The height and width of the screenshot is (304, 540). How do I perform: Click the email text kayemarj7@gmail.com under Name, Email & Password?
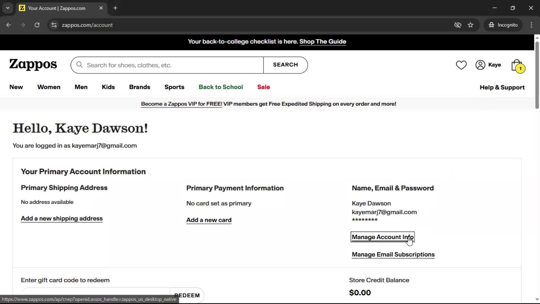click(384, 212)
